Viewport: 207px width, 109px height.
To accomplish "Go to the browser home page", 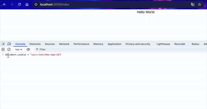I will coord(27,4).
